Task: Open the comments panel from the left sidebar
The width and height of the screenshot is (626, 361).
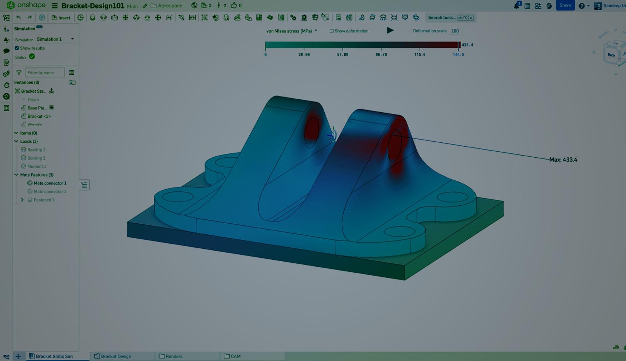Action: pyautogui.click(x=6, y=51)
